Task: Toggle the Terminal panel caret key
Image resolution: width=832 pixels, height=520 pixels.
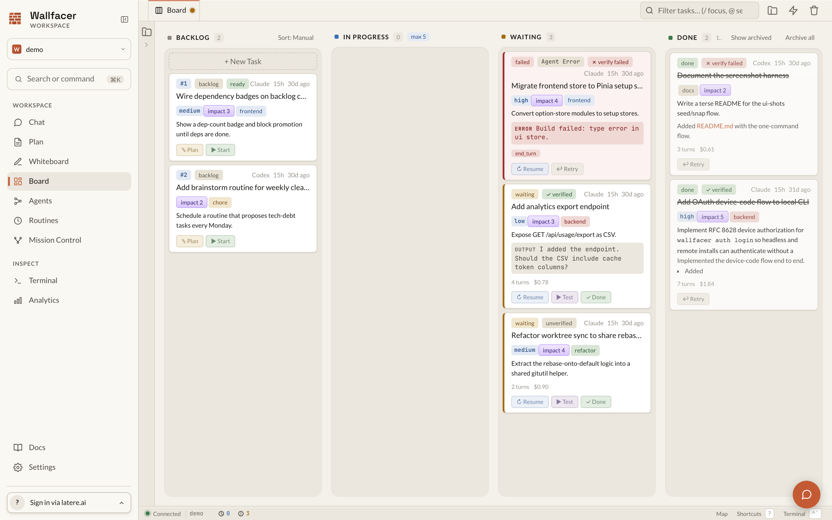Action: click(x=815, y=513)
